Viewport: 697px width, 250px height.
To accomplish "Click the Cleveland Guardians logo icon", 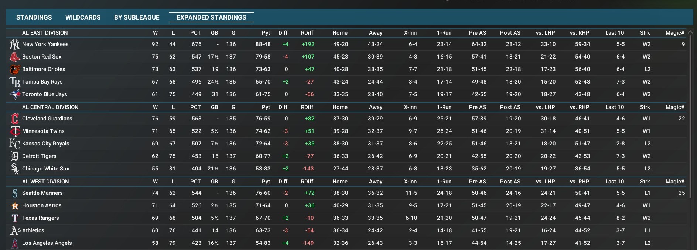I will (14, 119).
